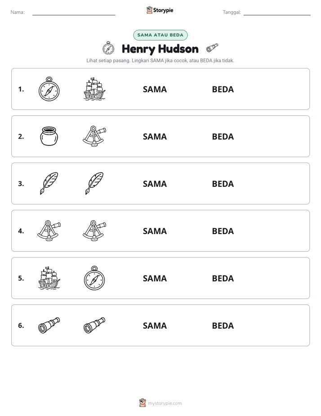Choose BEDA for row 1
The height and width of the screenshot is (416, 321).
coord(223,90)
